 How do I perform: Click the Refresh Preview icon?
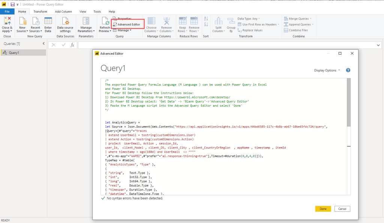[105, 22]
